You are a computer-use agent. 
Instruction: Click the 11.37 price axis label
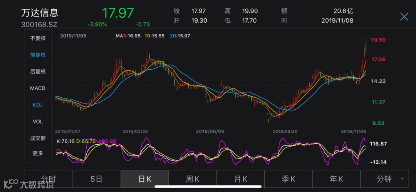click(378, 102)
